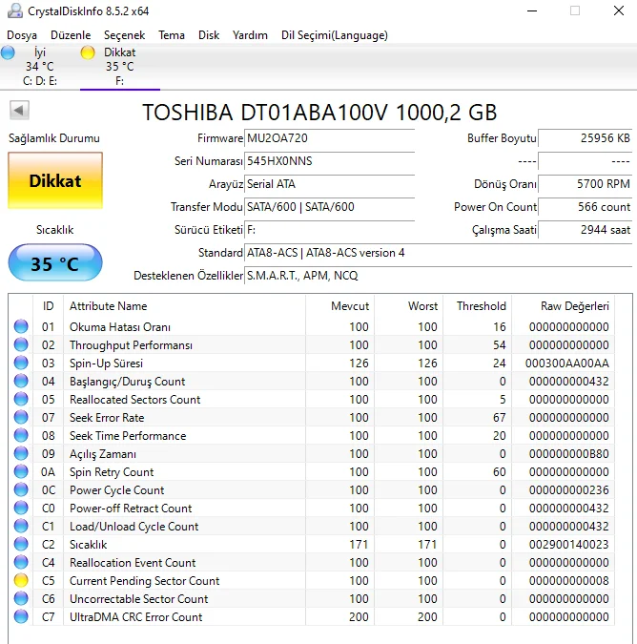Click blue status icon for UltraDMA CRC Error Count

[x=21, y=617]
